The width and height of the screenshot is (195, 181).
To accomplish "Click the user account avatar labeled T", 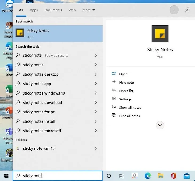I will click(x=174, y=10).
